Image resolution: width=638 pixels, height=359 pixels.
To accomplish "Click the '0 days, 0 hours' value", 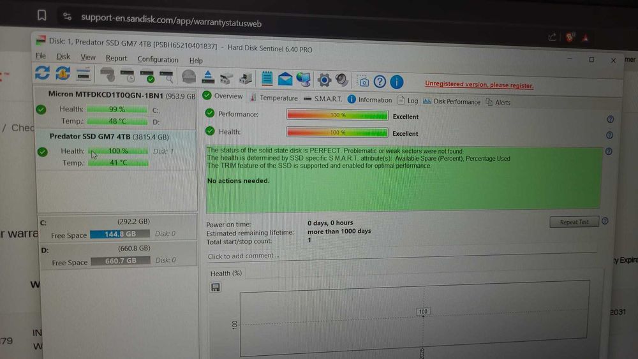I will click(330, 223).
